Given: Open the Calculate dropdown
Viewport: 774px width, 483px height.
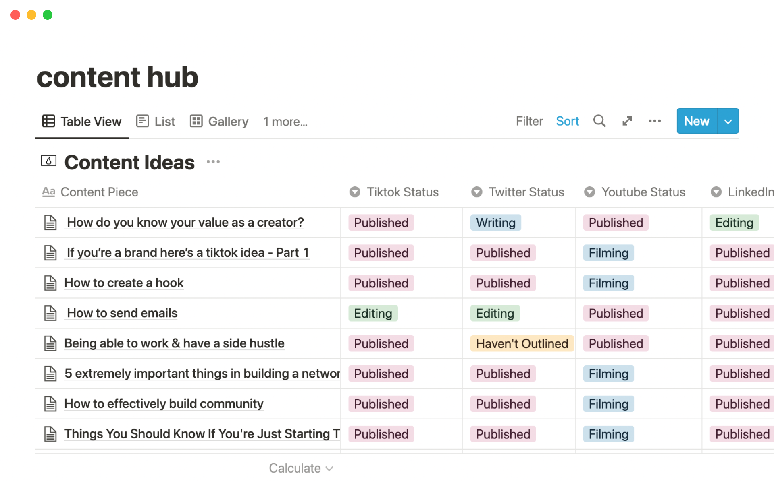Looking at the screenshot, I should tap(301, 468).
